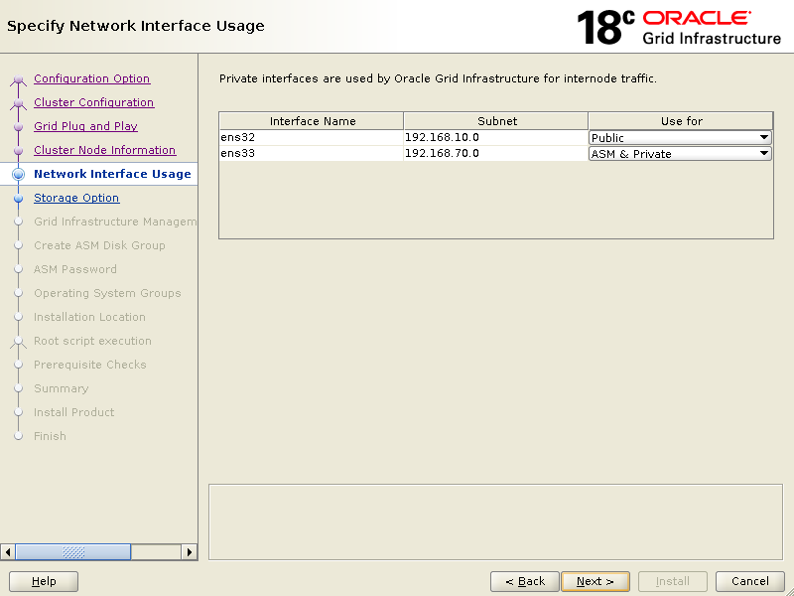
Task: Jump to Storage Option step
Action: coord(76,198)
